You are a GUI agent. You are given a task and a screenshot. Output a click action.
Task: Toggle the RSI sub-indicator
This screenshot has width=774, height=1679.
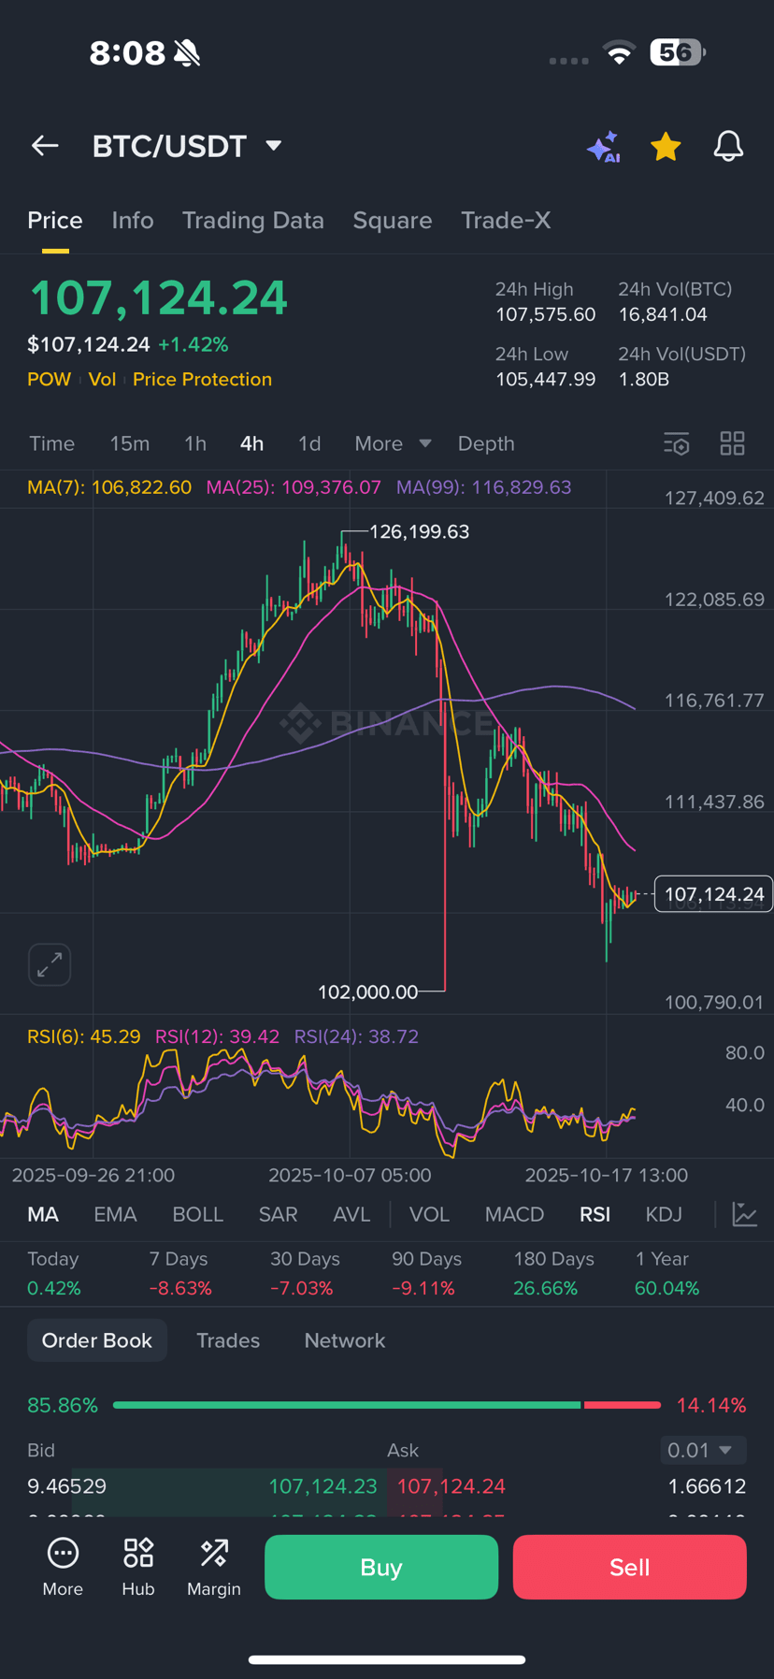coord(595,1214)
